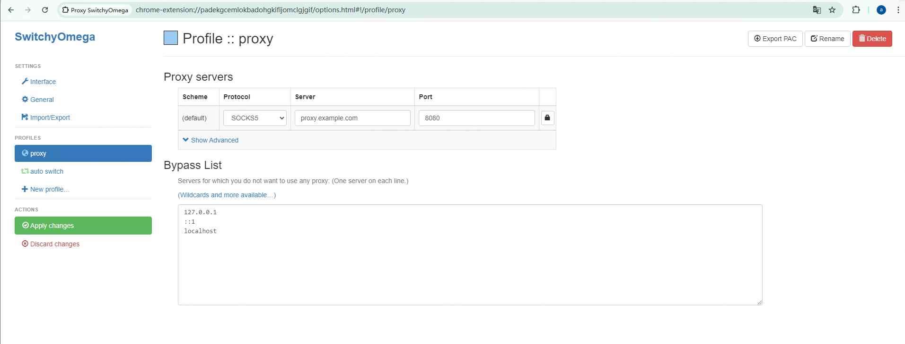Reload the page with the refresh icon

pyautogui.click(x=45, y=10)
